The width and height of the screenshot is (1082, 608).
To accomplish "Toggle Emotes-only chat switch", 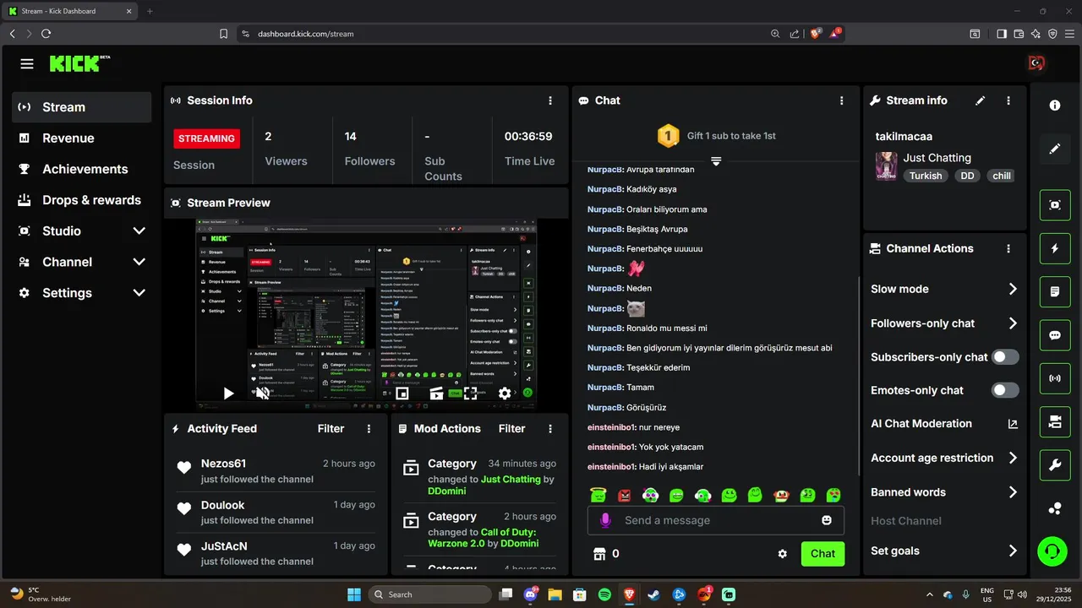I will 1005,390.
